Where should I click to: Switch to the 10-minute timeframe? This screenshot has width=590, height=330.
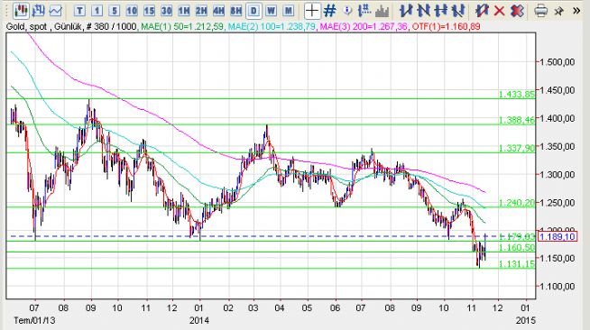[x=132, y=11]
